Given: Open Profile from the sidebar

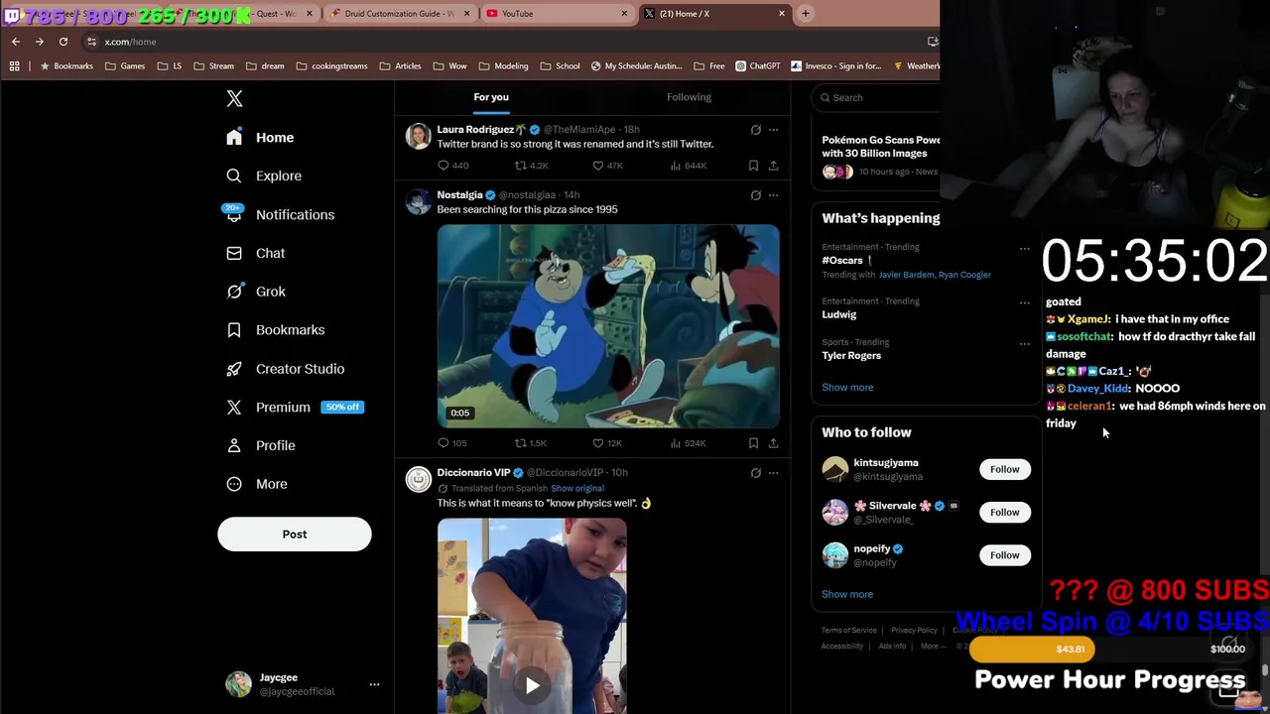Looking at the screenshot, I should tap(261, 445).
